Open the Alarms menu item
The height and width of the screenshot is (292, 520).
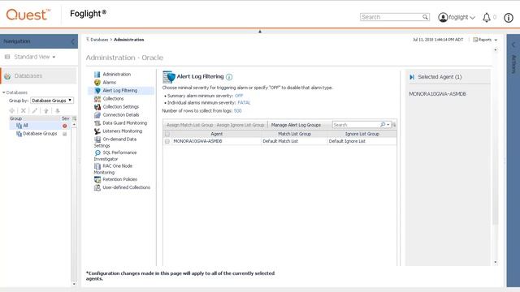tap(109, 82)
